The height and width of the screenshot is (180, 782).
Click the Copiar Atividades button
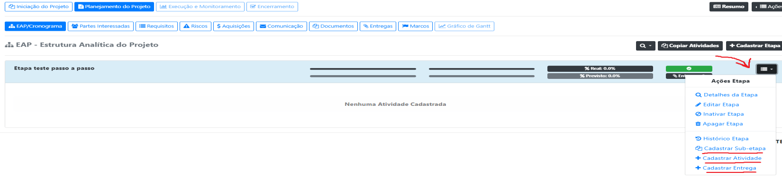pos(690,46)
